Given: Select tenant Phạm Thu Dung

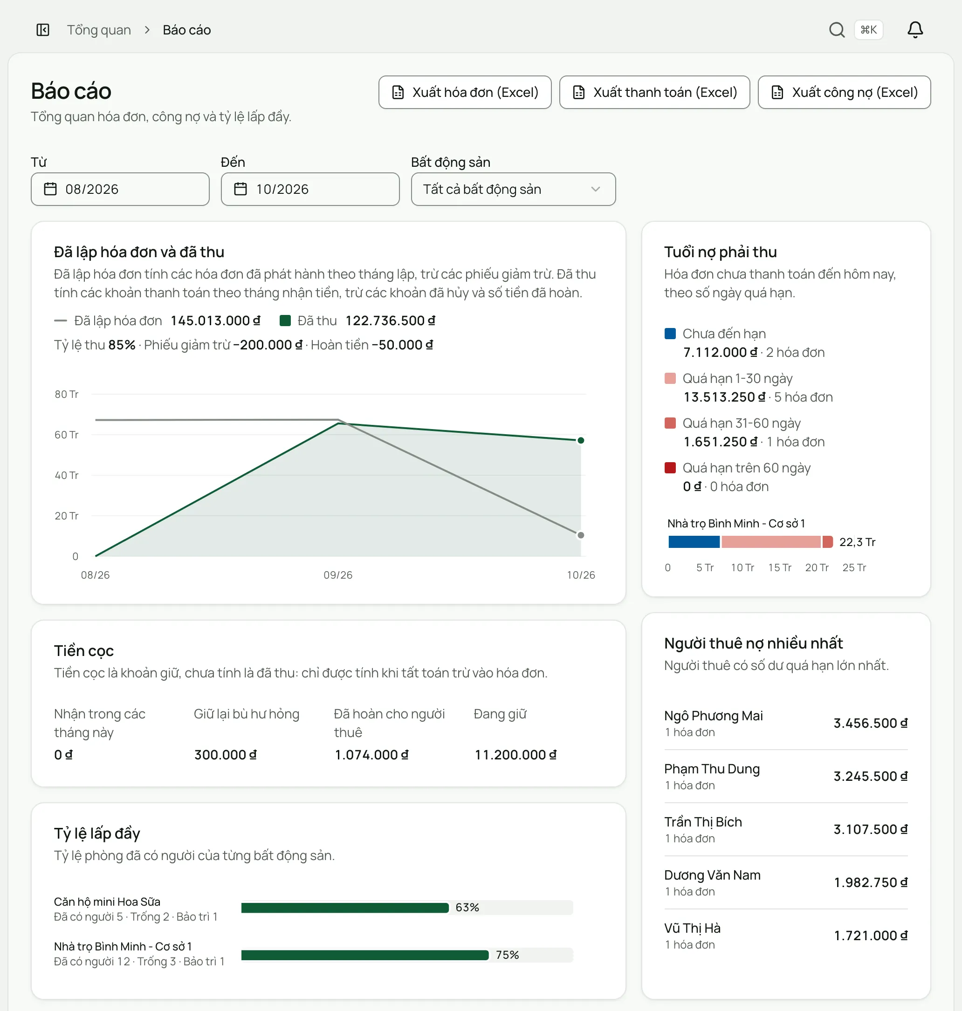Looking at the screenshot, I should (x=786, y=776).
